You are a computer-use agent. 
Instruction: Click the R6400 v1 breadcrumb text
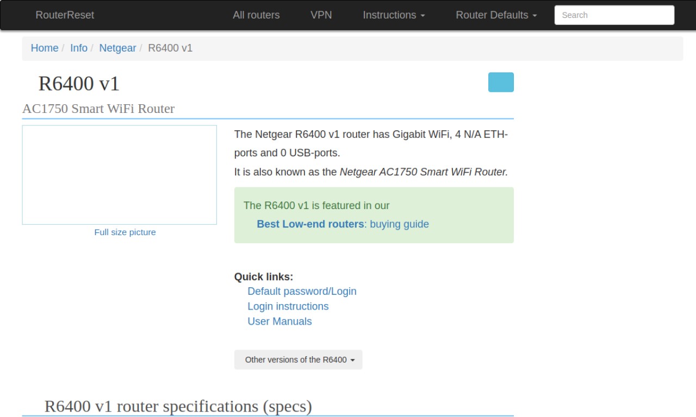(170, 48)
